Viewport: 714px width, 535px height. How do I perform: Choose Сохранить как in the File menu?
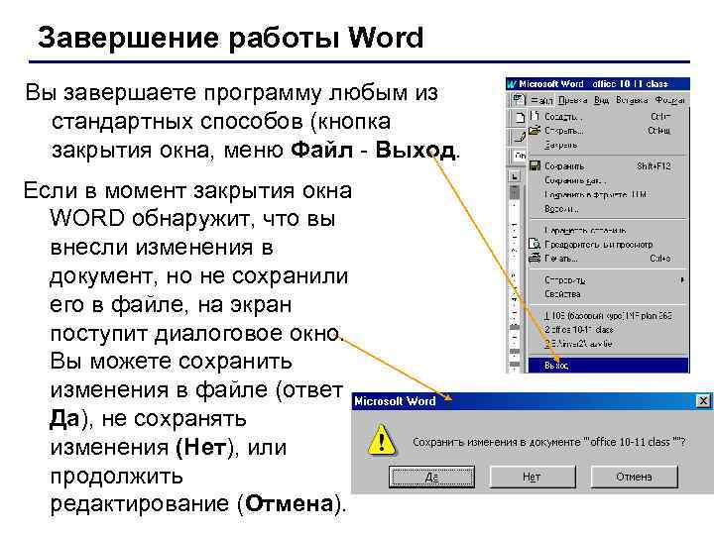[x=608, y=180]
